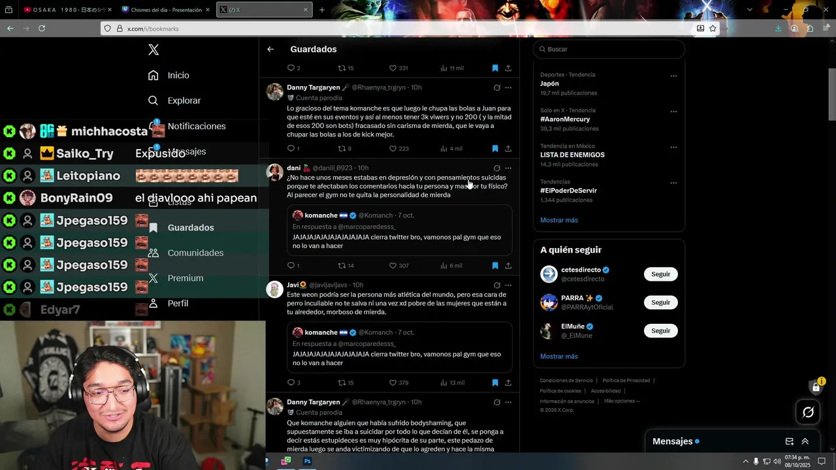836x470 pixels.
Task: Expand the Mensajes drawer with double chevron
Action: [805, 441]
